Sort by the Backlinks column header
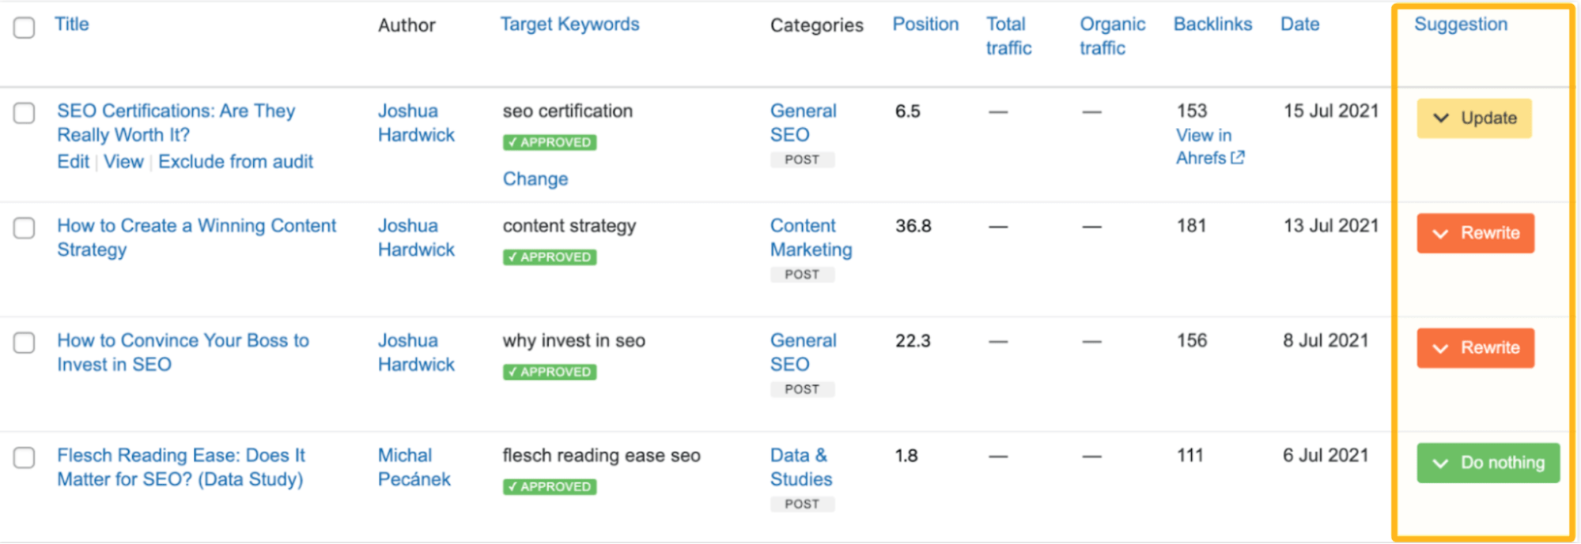The image size is (1581, 544). pos(1212,24)
